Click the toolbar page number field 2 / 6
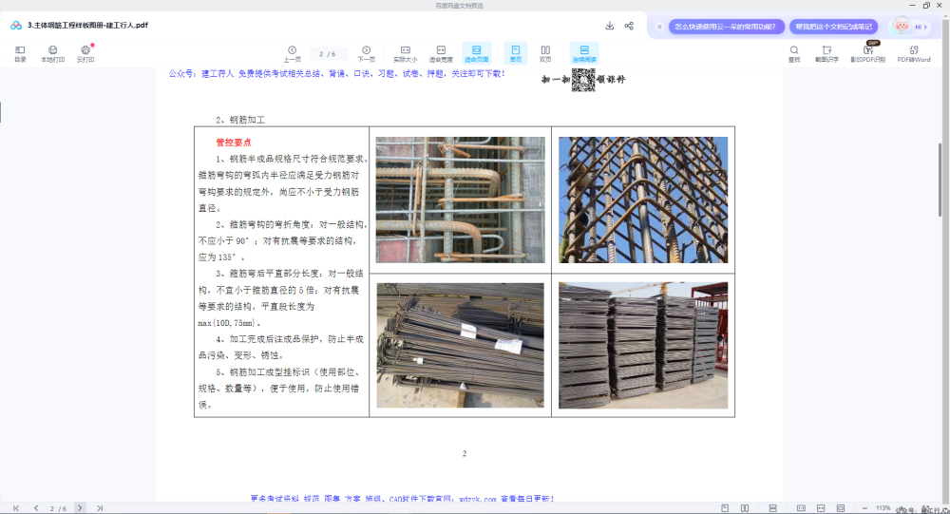 pyautogui.click(x=328, y=54)
